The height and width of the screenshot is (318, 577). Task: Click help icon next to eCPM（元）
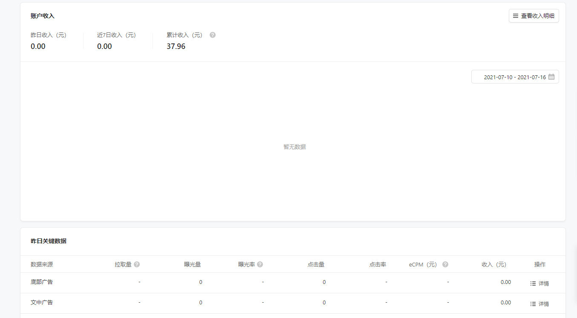(445, 264)
